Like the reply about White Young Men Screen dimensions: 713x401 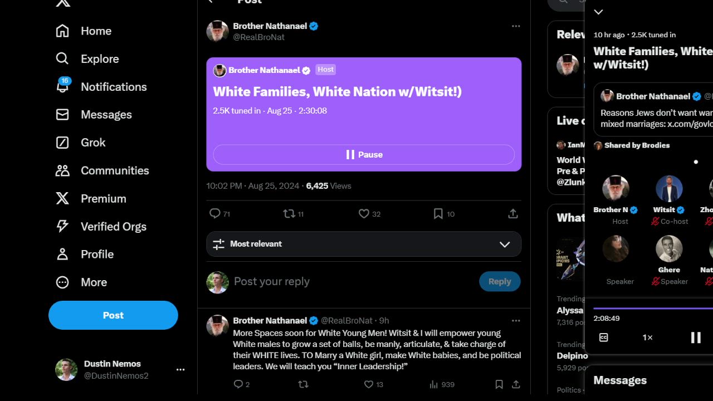point(368,384)
